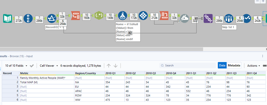Select the Cross Tab tool
Viewport: 267px width, 105px height.
[x=164, y=16]
